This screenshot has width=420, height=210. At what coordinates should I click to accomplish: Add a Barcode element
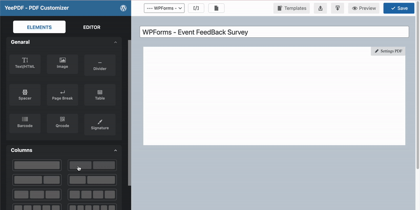click(25, 123)
